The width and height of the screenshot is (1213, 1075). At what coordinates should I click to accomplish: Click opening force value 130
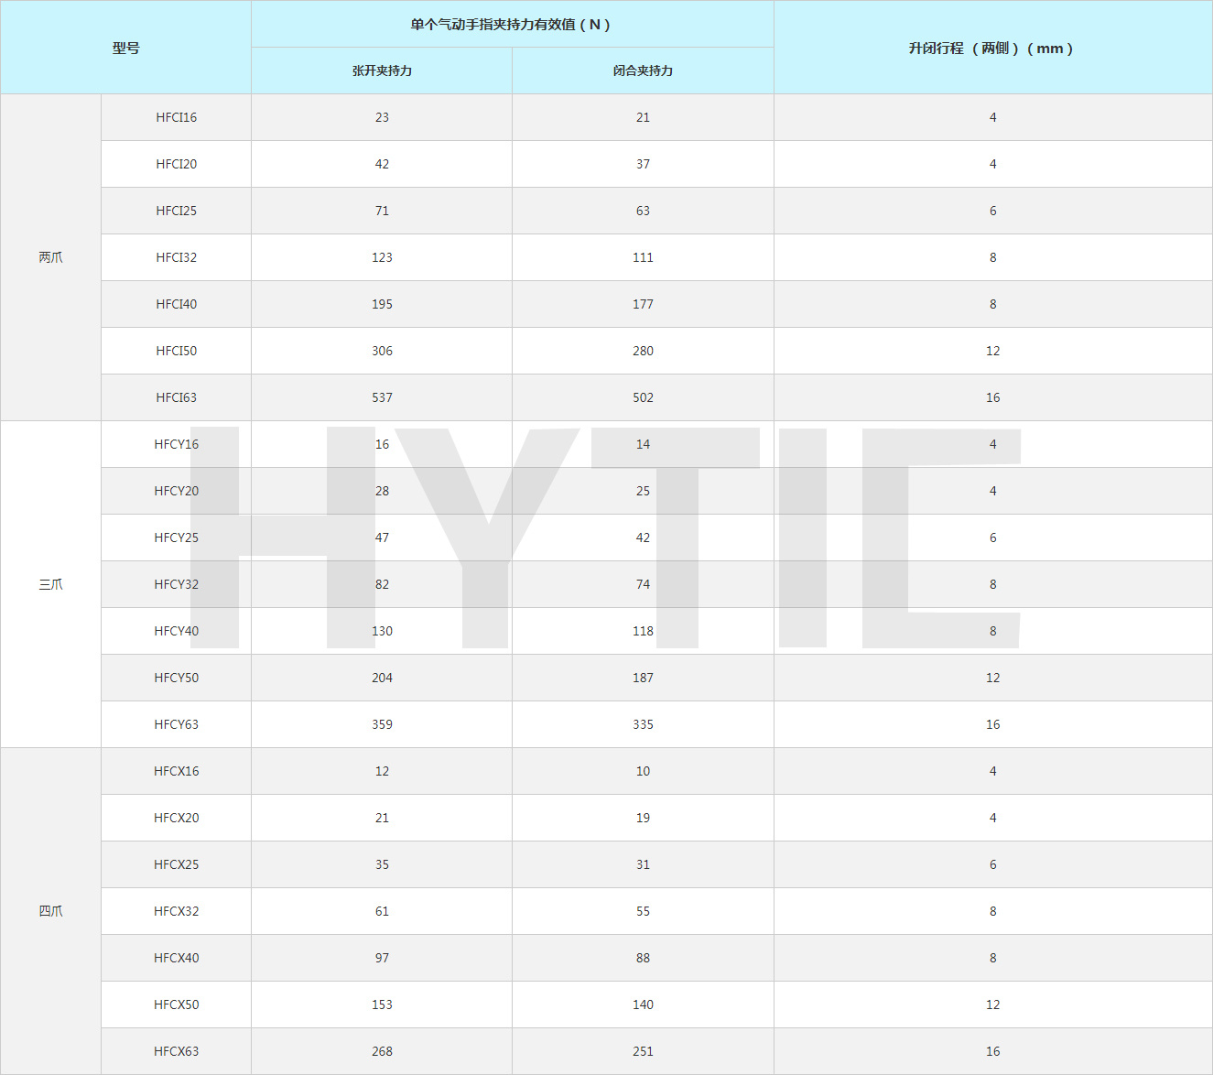382,631
